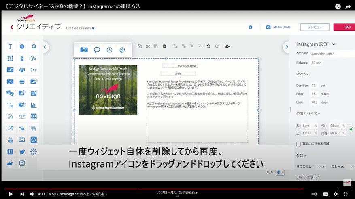Screen dimensions: 355x199
Task: Click the プレビュー button
Action: point(315,27)
